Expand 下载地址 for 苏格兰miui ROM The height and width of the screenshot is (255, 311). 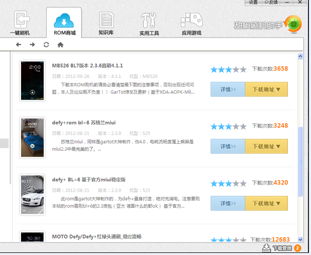click(266, 146)
